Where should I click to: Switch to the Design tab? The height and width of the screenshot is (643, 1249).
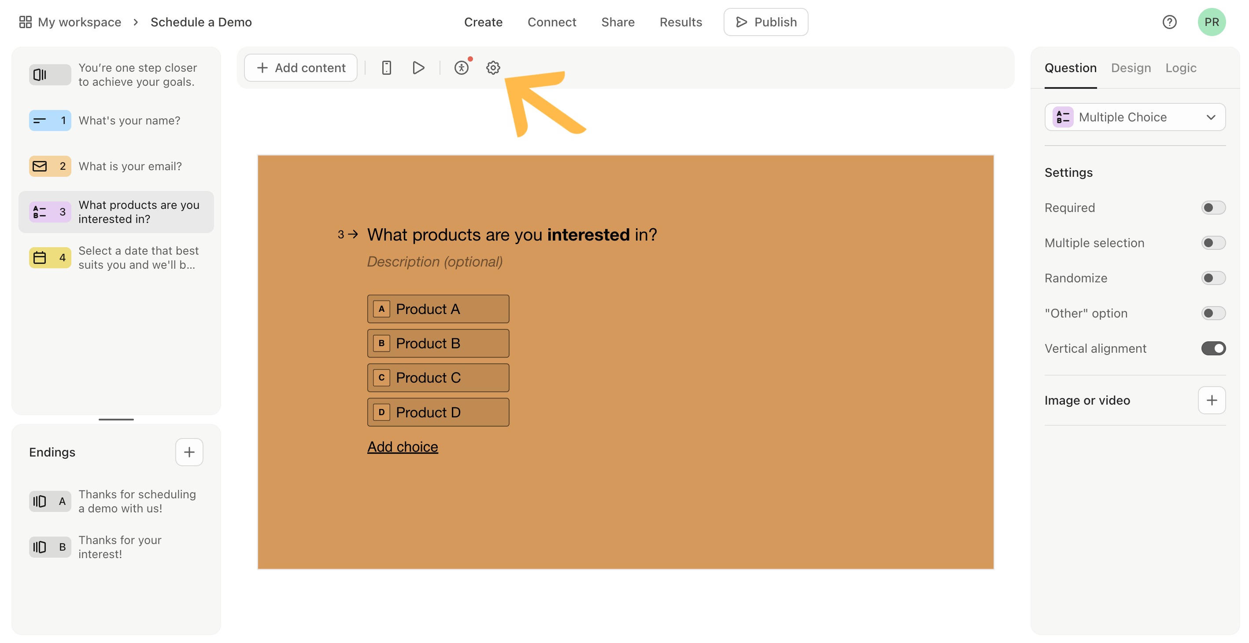[1130, 68]
